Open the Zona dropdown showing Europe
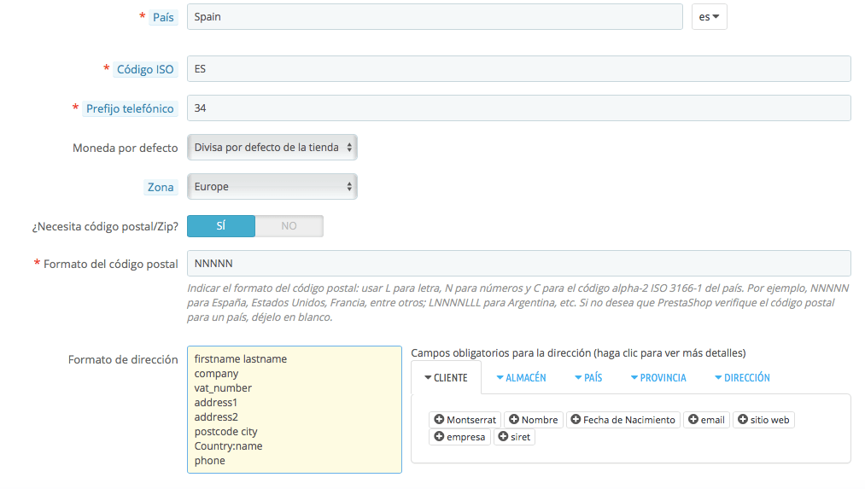Viewport: 865px width, 489px height. (272, 187)
